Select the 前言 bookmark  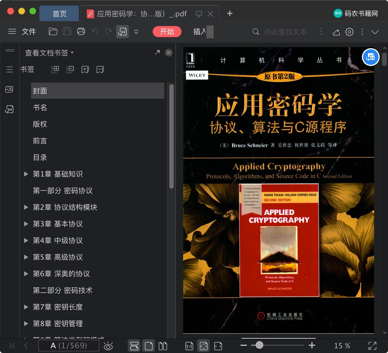[x=40, y=141]
